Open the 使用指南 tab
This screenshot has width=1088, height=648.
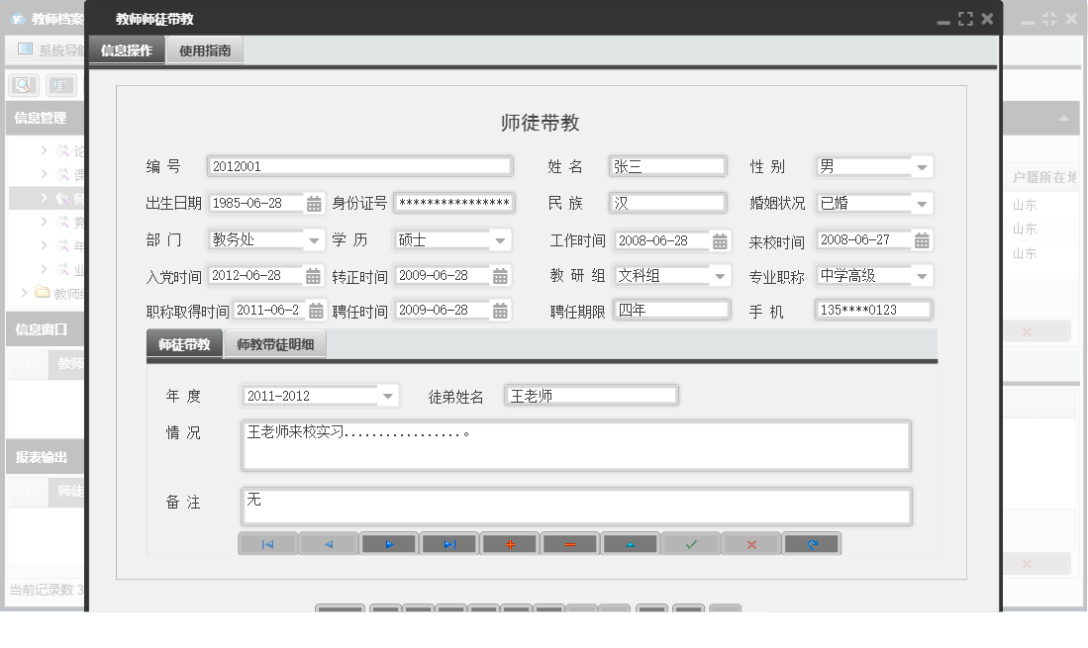pyautogui.click(x=205, y=50)
